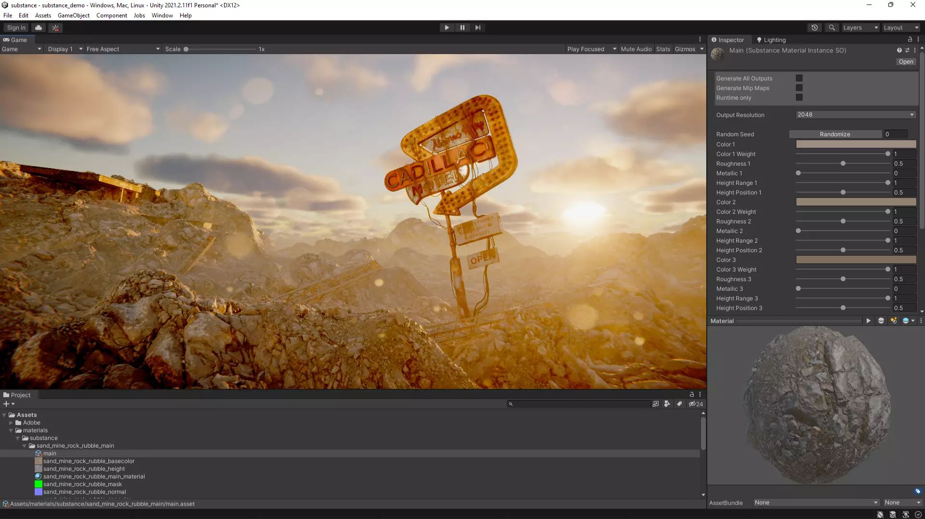
Task: Open the Window menu
Action: 162,15
